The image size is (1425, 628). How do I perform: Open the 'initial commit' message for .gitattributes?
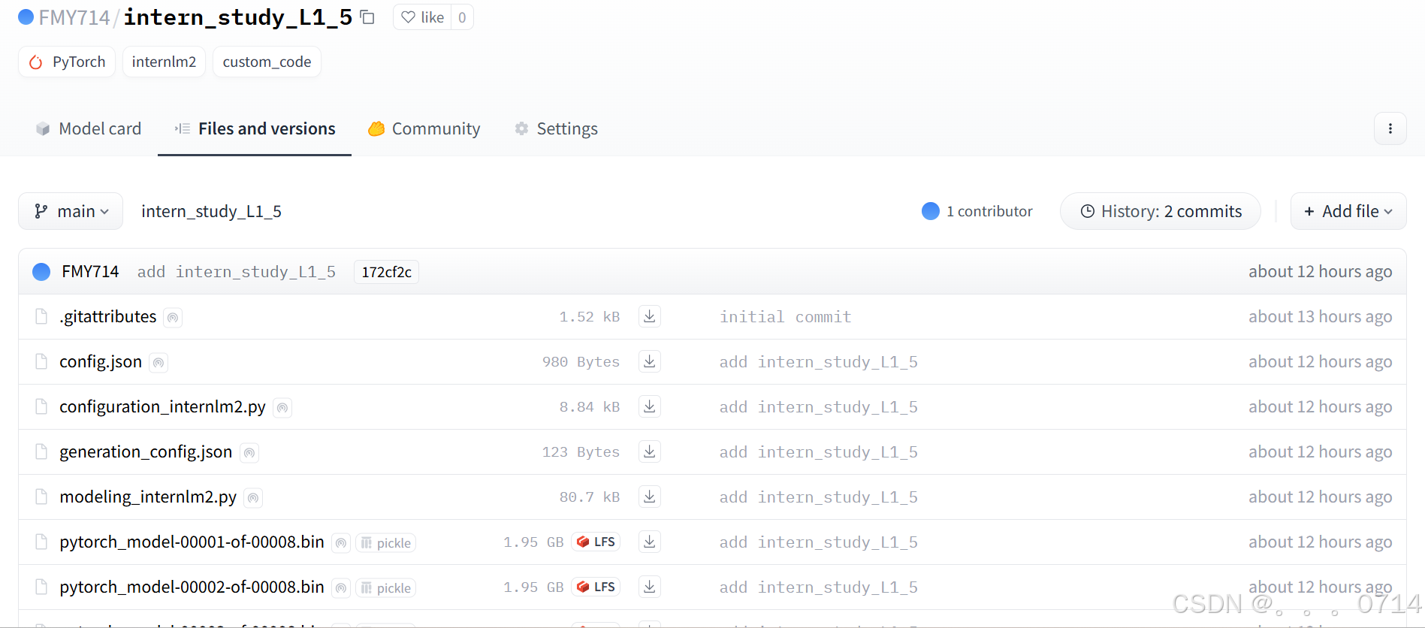pos(785,317)
